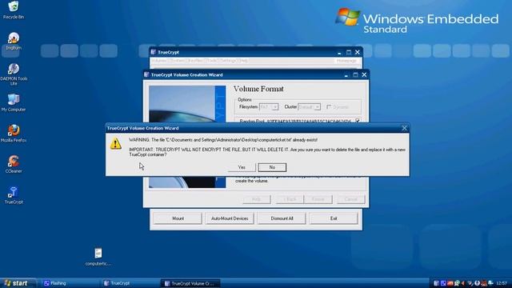Click the red system tray icon
512x288 pixels.
pyautogui.click(x=450, y=283)
